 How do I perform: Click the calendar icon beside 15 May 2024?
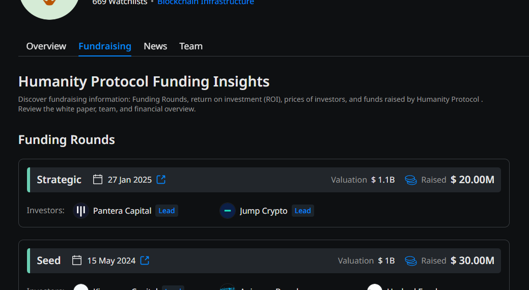(77, 260)
